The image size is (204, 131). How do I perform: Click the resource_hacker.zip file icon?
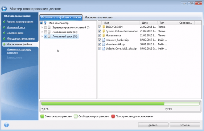click(104, 40)
